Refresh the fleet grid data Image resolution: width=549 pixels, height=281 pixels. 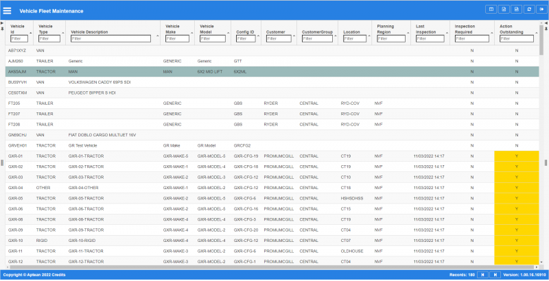coord(528,10)
